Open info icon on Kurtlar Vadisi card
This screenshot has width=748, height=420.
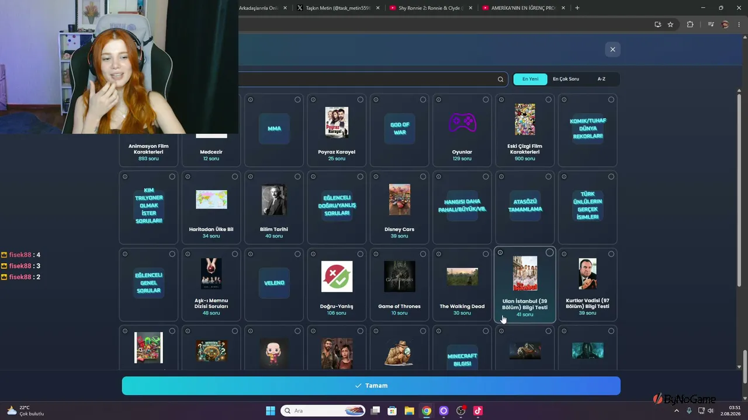point(563,254)
